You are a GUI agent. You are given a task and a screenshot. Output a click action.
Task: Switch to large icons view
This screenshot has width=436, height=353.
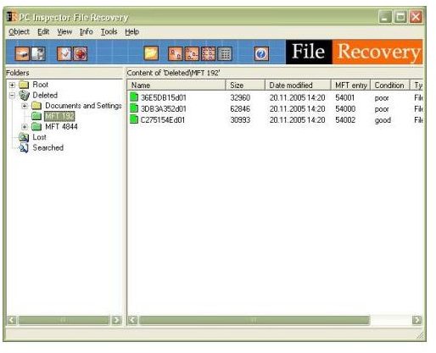coord(176,53)
